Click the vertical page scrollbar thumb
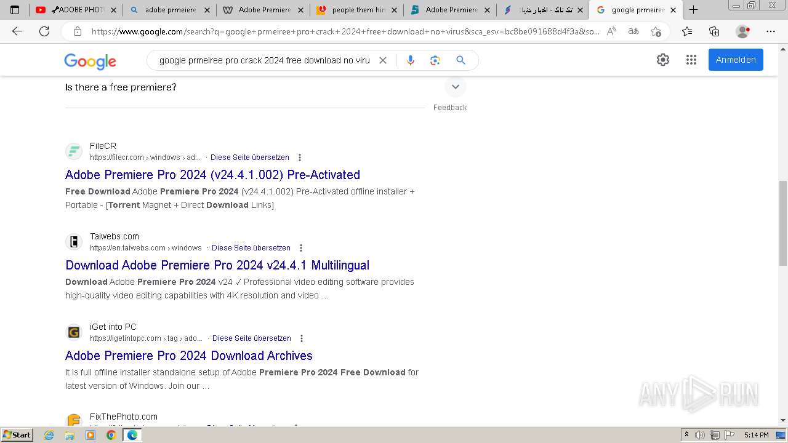Viewport: 788px width, 443px height. [x=782, y=223]
